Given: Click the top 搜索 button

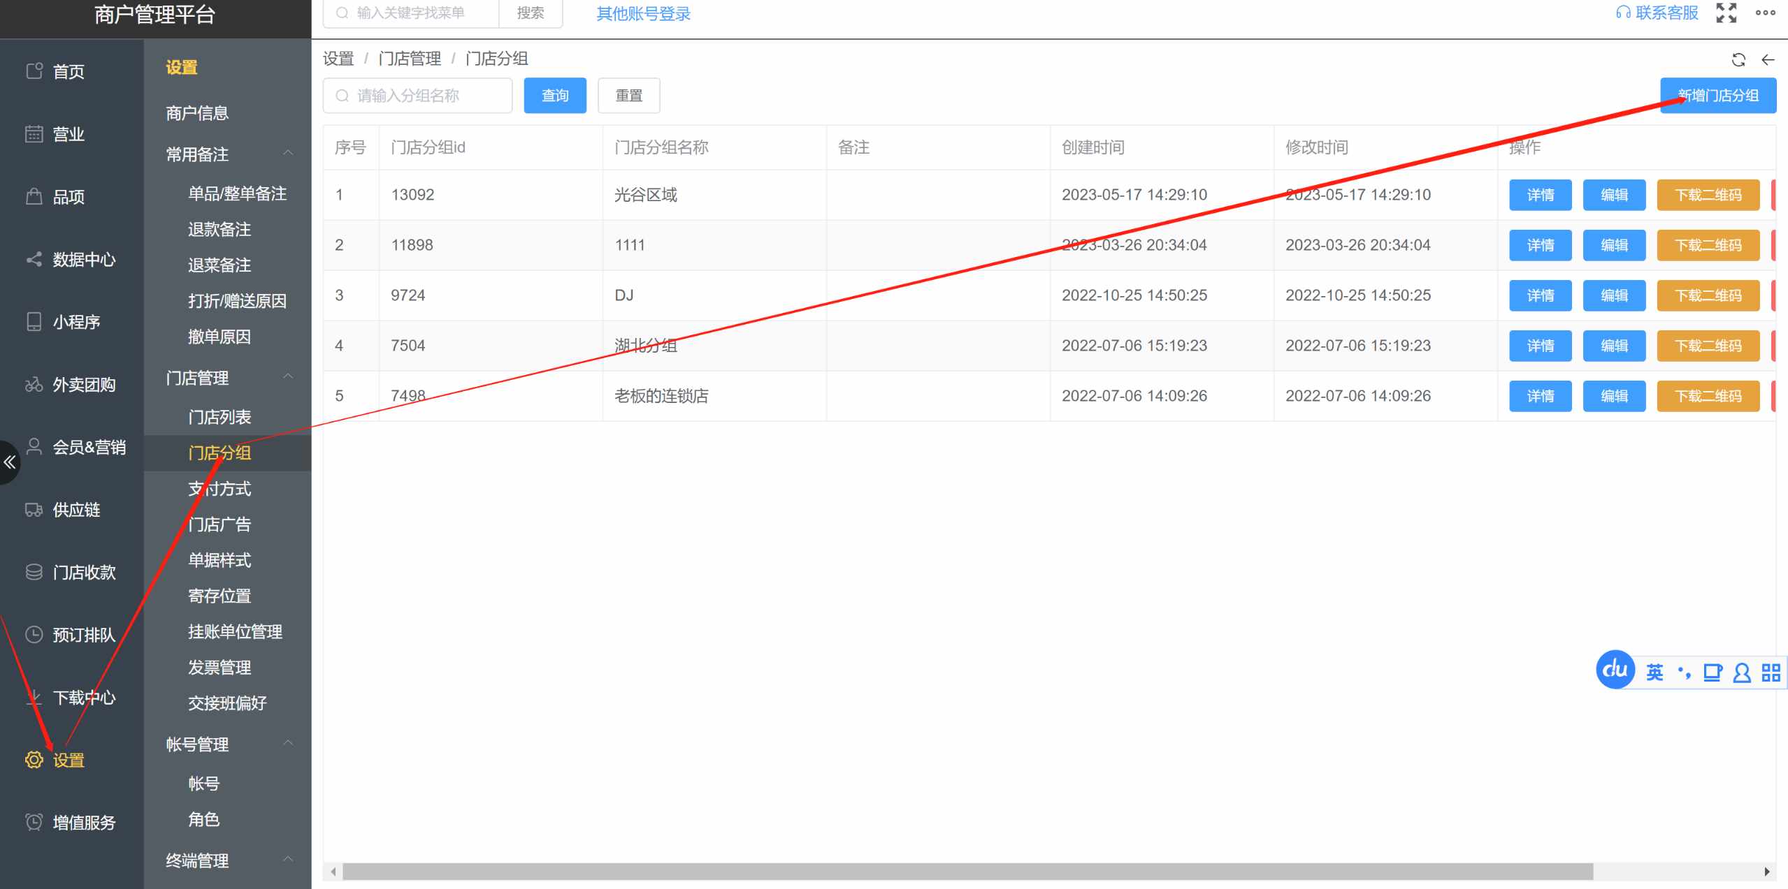Looking at the screenshot, I should [531, 13].
